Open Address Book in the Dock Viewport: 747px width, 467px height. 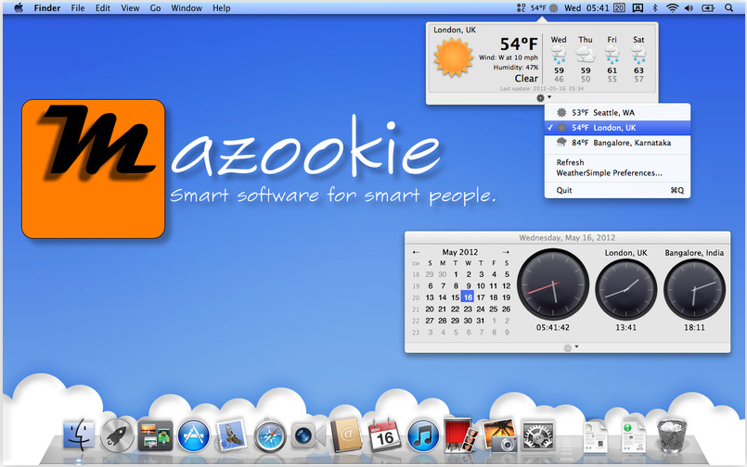point(346,435)
